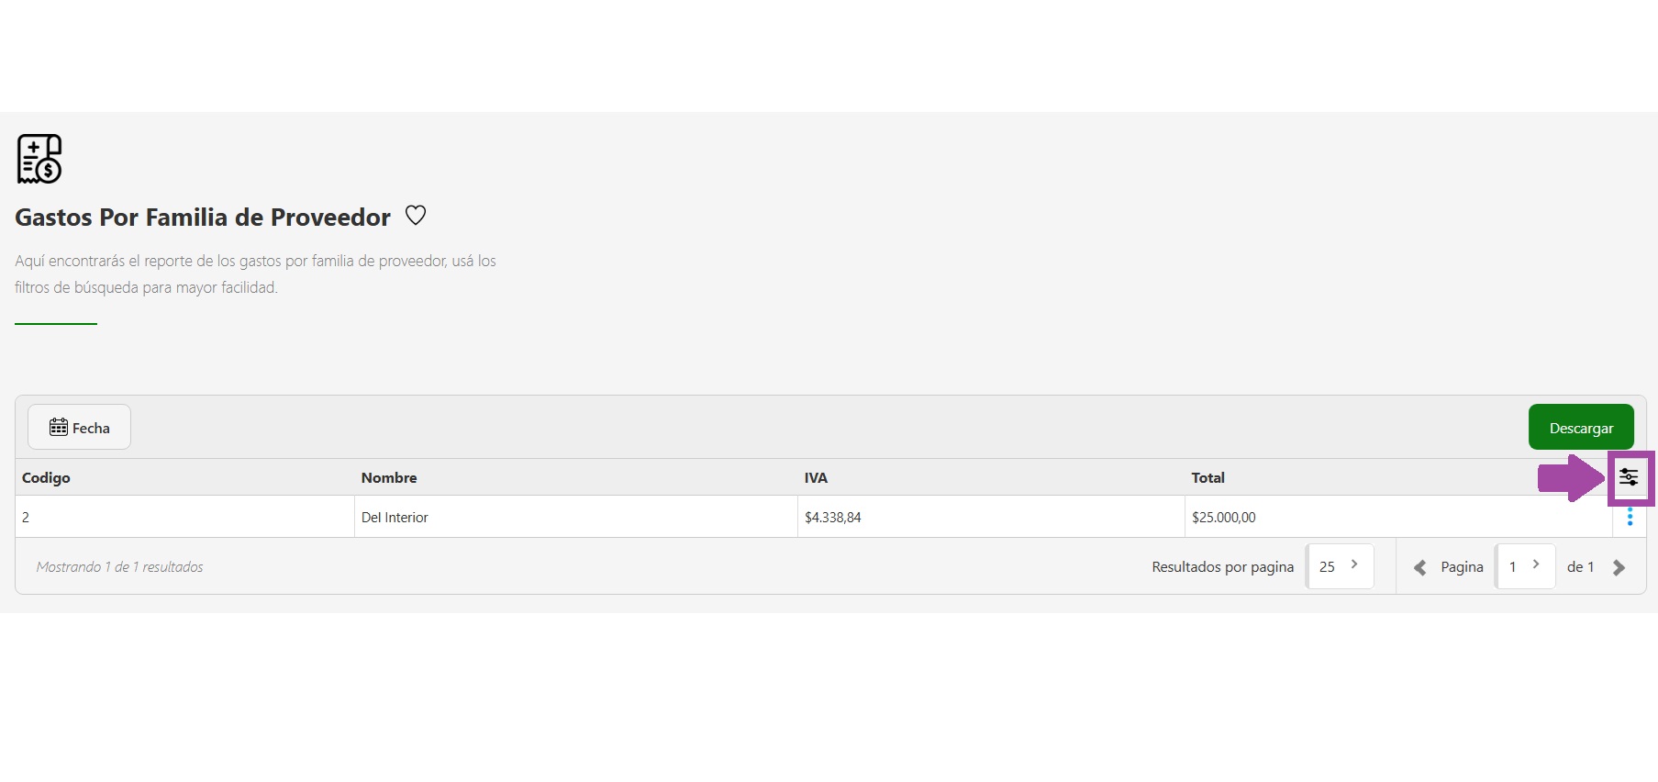The image size is (1658, 782).
Task: Open the Fecha date filter
Action: [x=79, y=428]
